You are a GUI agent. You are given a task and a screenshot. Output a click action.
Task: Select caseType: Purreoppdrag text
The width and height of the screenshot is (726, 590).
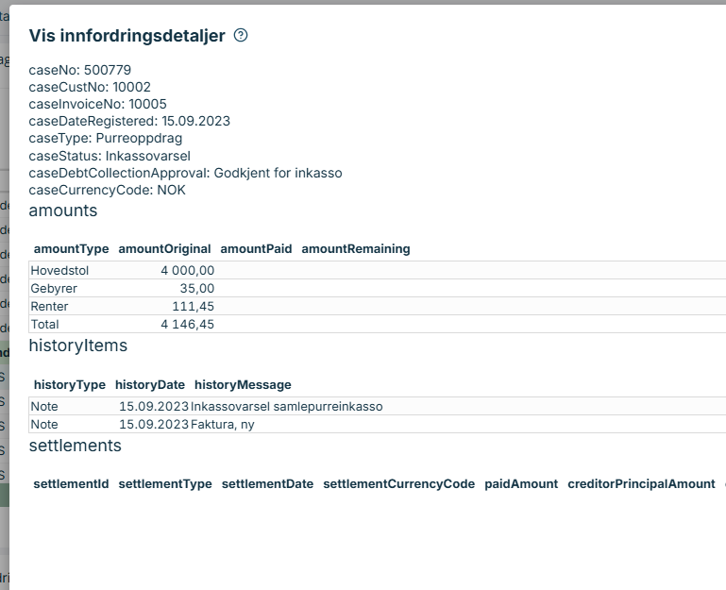tap(106, 139)
